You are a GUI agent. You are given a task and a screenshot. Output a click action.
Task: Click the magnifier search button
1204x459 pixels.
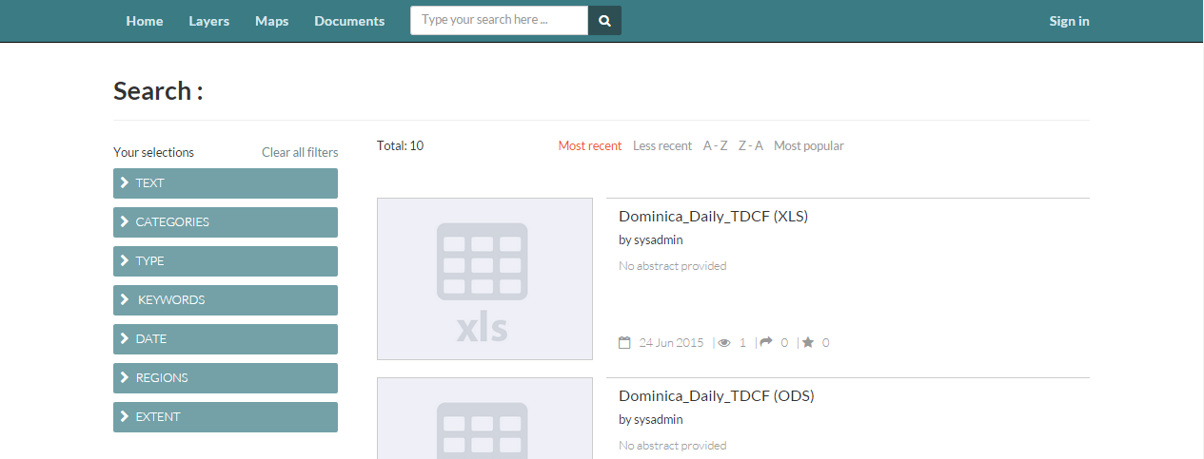click(604, 21)
